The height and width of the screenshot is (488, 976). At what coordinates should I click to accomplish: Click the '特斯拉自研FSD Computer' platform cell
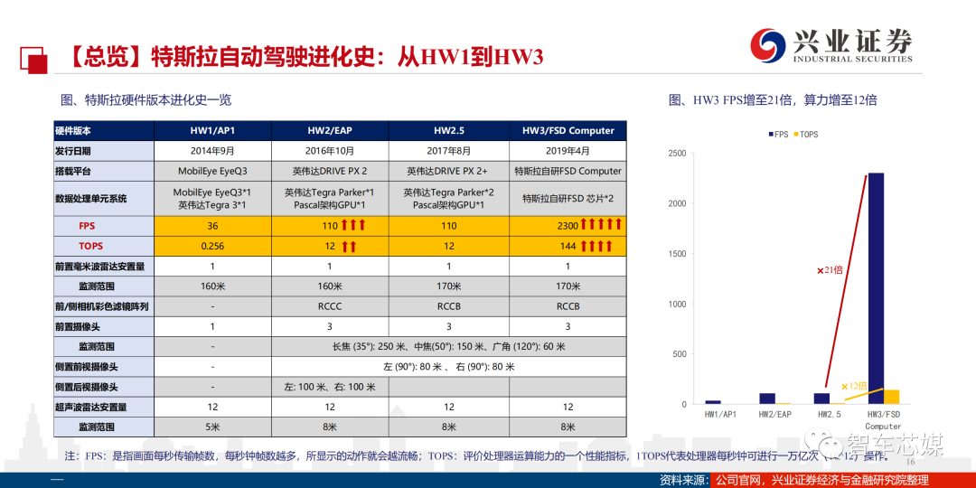(x=568, y=171)
